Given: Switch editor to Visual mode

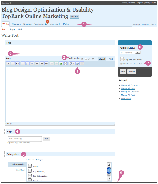Looking at the screenshot, I should tap(102, 59).
